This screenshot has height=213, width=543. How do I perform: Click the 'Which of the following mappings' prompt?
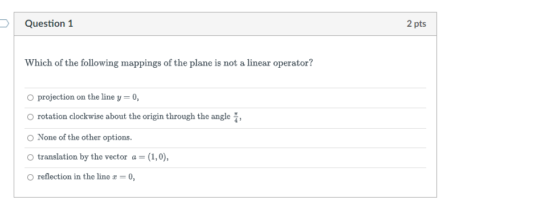point(169,63)
